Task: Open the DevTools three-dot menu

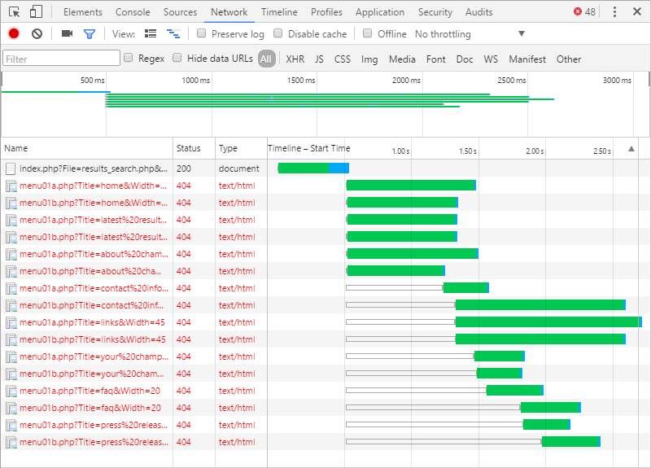Action: pyautogui.click(x=614, y=12)
